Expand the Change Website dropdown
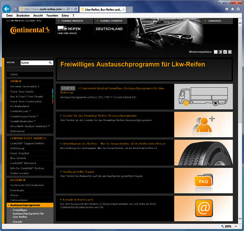Screen dimensions: 244x231 click(x=74, y=21)
